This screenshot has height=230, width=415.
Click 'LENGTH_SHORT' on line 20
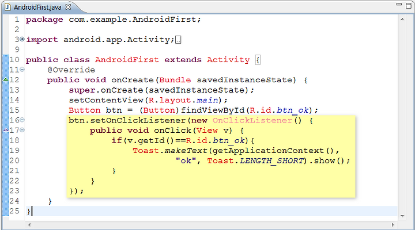tap(271, 161)
